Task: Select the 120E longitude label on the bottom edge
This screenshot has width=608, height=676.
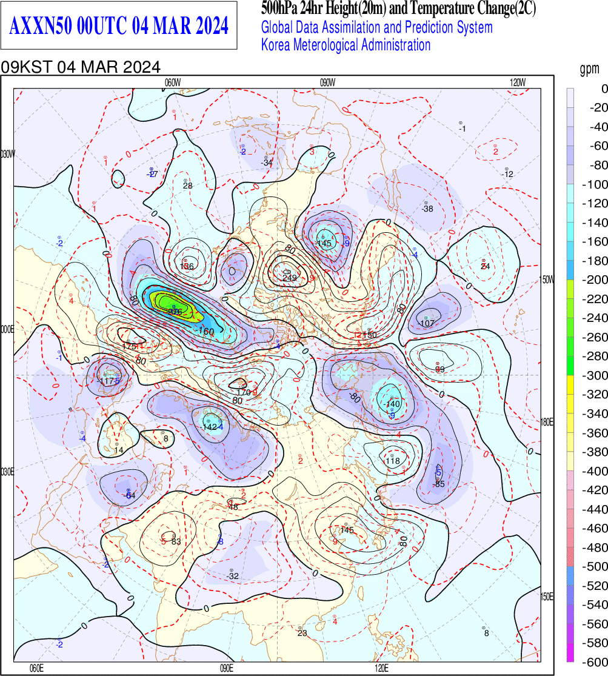Action: pyautogui.click(x=381, y=668)
